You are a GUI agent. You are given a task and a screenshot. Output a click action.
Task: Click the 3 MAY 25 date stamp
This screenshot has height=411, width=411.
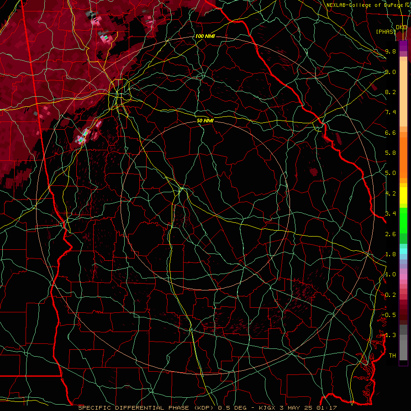coord(296,408)
